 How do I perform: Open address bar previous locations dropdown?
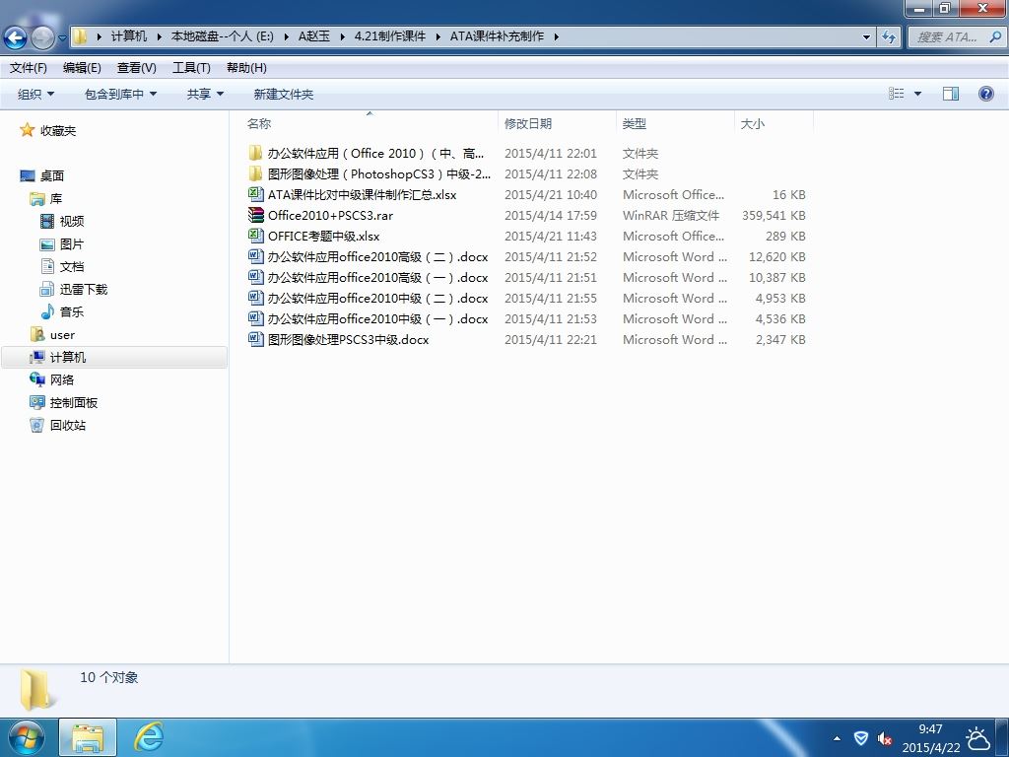pyautogui.click(x=867, y=36)
